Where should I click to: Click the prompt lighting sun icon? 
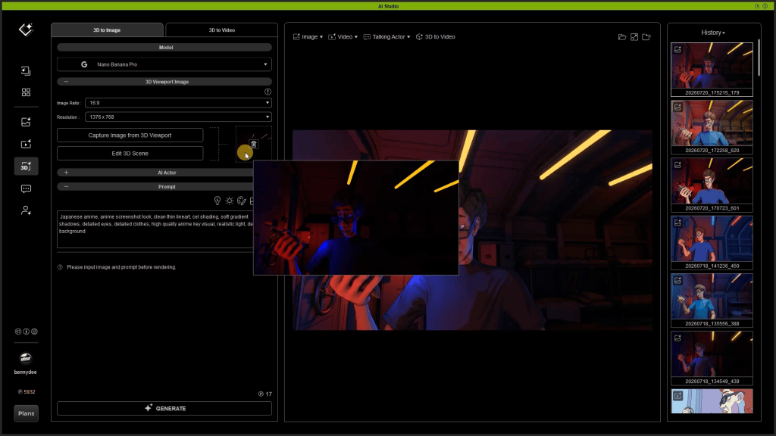pos(230,200)
